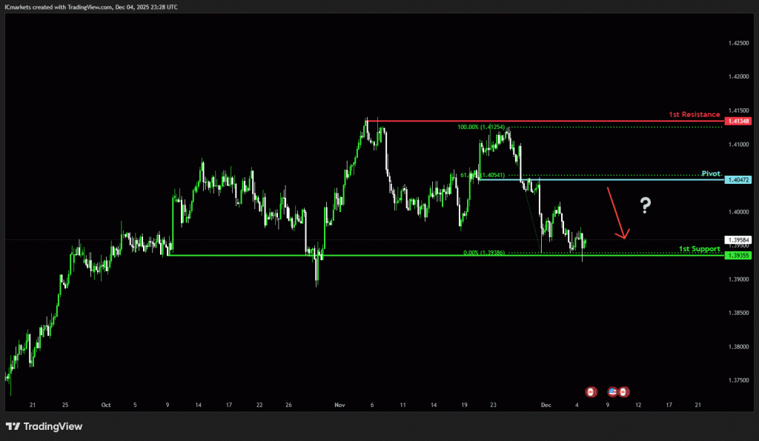Click the US flag economic event icon
The image size is (759, 441).
click(613, 391)
